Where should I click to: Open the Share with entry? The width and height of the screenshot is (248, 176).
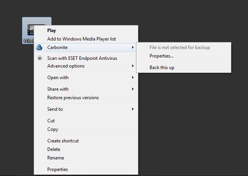point(58,89)
